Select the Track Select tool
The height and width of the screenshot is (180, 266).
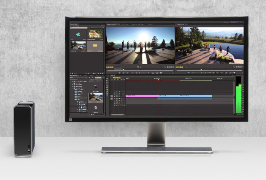(107, 79)
